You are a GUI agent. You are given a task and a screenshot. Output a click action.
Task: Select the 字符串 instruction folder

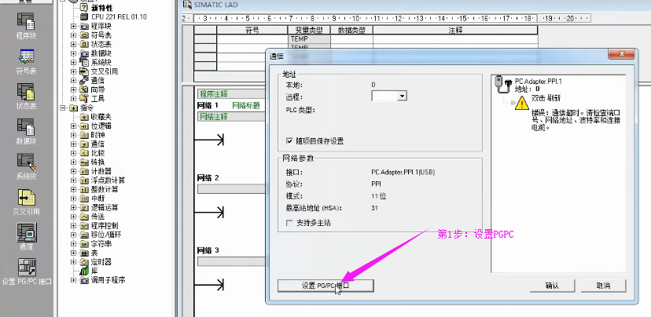coord(101,244)
